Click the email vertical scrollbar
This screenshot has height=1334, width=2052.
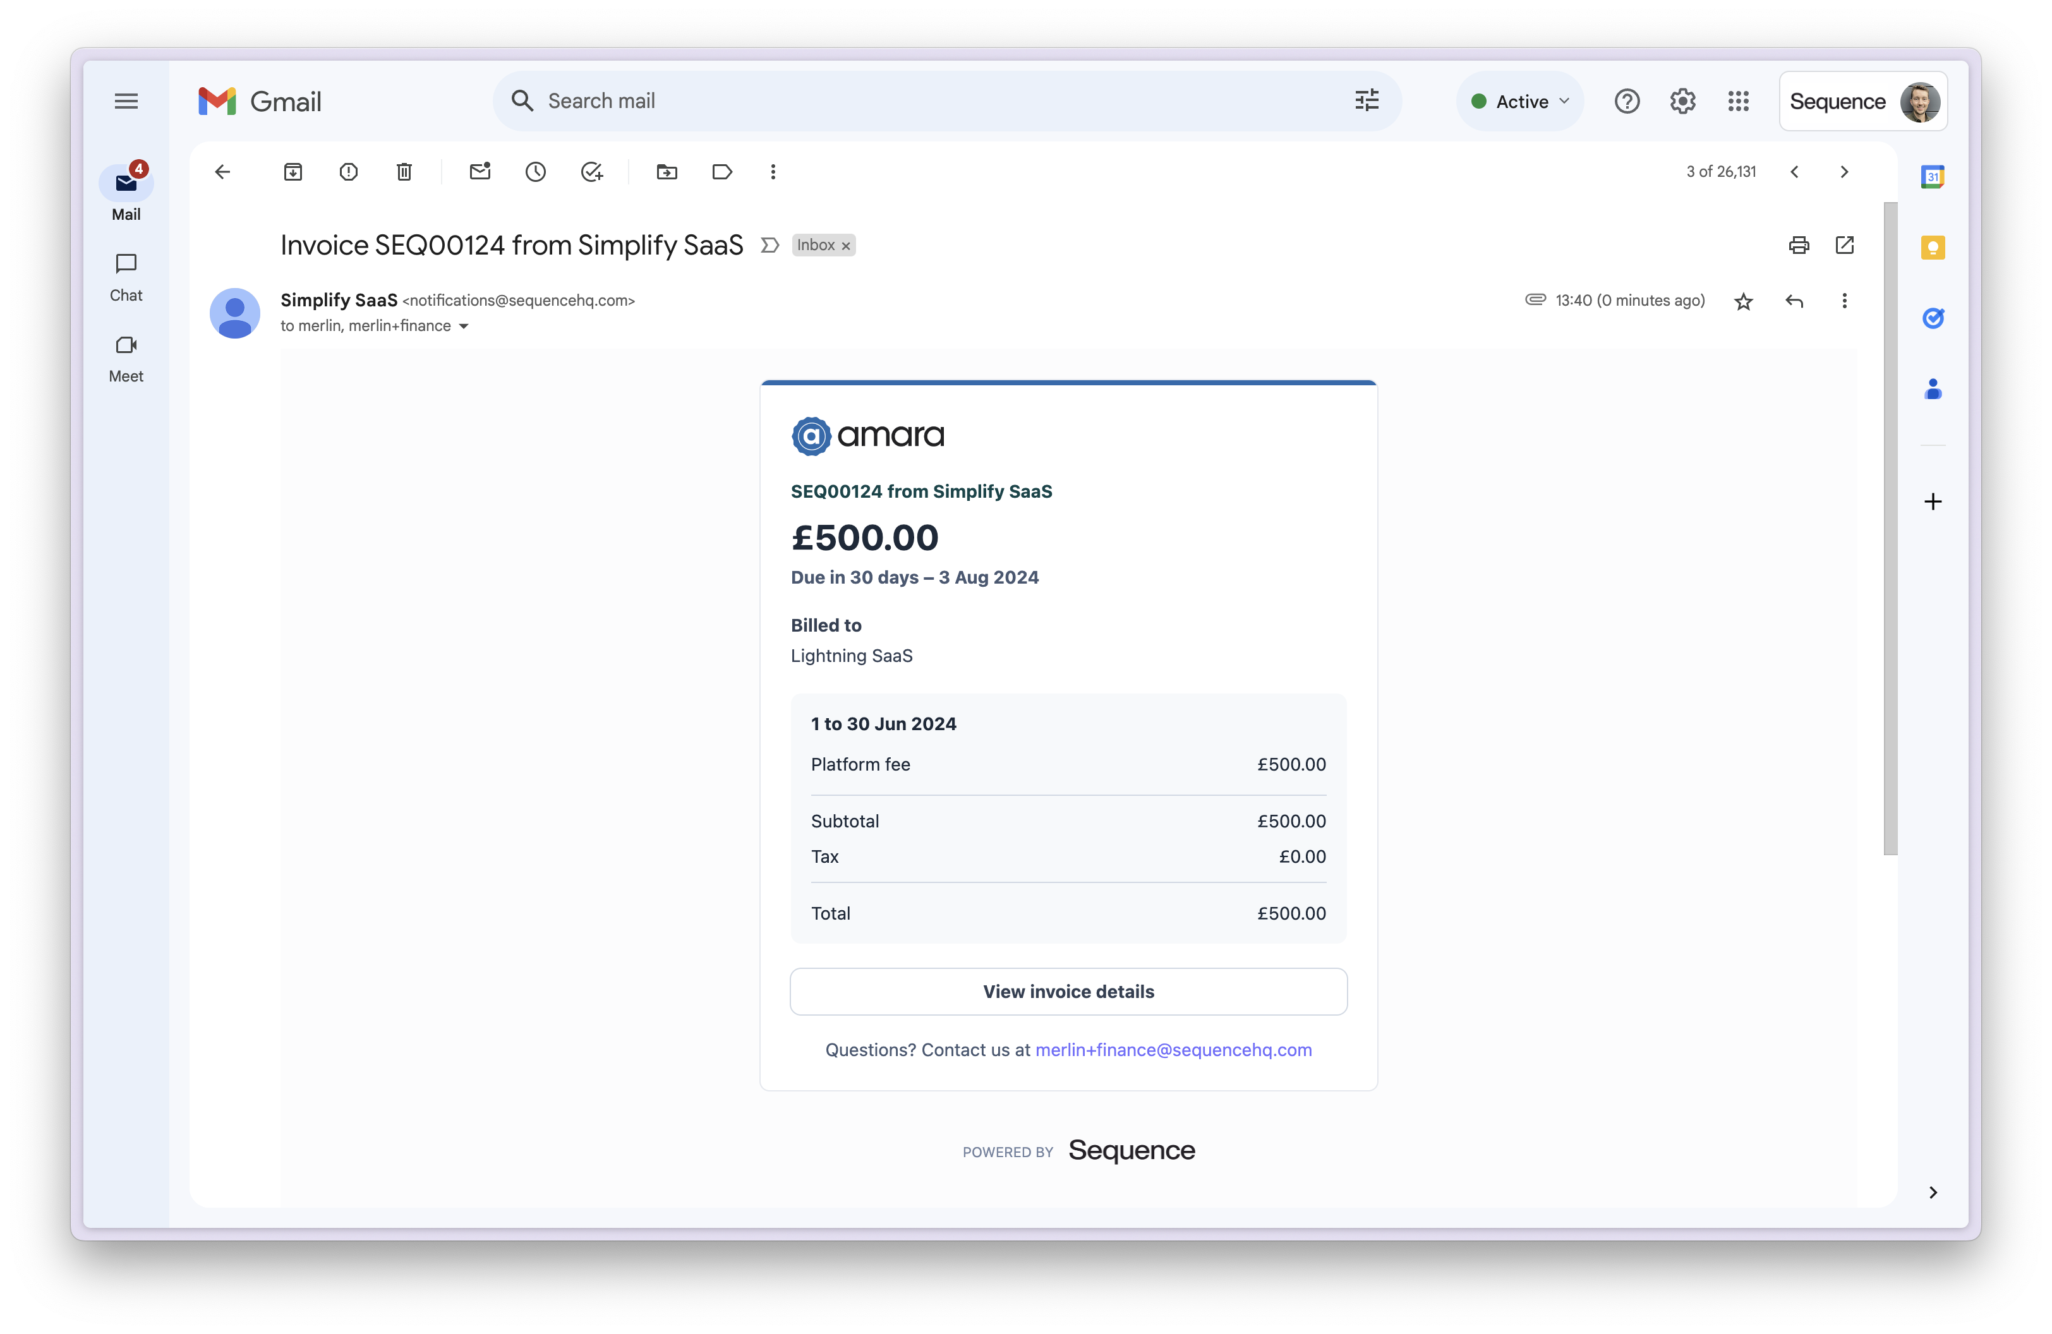[1890, 527]
